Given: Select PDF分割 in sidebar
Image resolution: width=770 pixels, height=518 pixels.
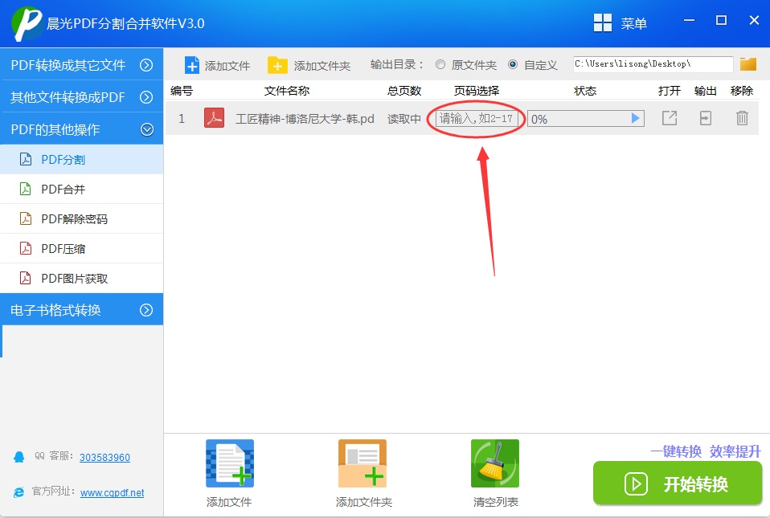Looking at the screenshot, I should point(81,160).
